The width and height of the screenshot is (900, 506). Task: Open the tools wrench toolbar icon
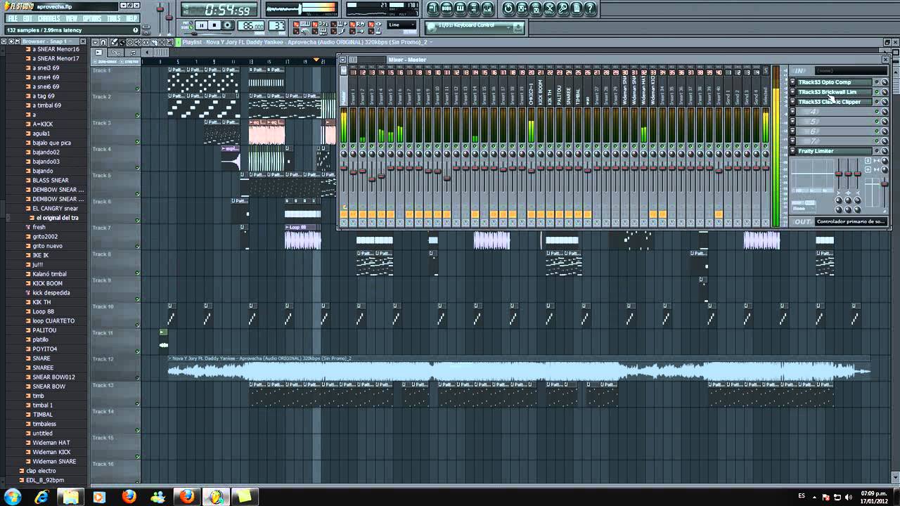click(550, 8)
